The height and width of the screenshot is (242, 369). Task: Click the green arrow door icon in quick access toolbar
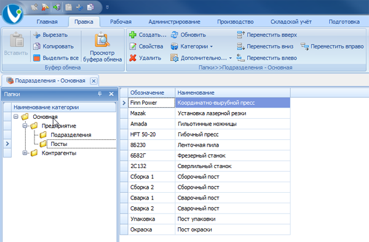click(x=57, y=7)
